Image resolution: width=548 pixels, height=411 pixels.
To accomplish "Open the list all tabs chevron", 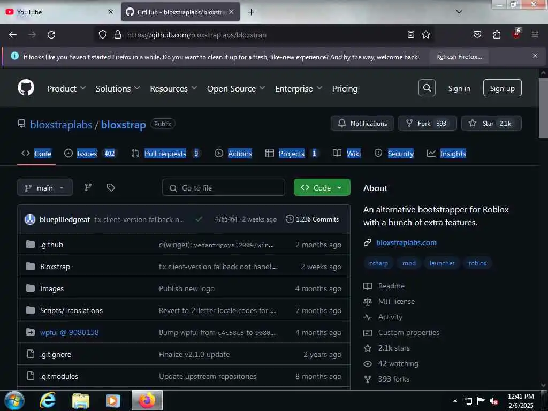I will tap(459, 12).
